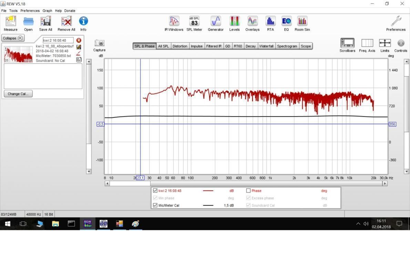Open Preferences with the wrench icon
Image resolution: width=410 pixels, height=264 pixels.
[396, 23]
